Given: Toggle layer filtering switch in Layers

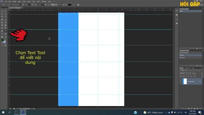Looking at the screenshot, I should coord(203,70).
